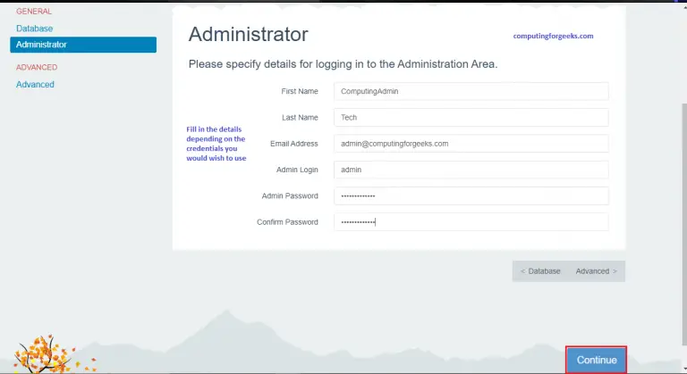
Task: Click into the Email Address field
Action: (x=471, y=143)
